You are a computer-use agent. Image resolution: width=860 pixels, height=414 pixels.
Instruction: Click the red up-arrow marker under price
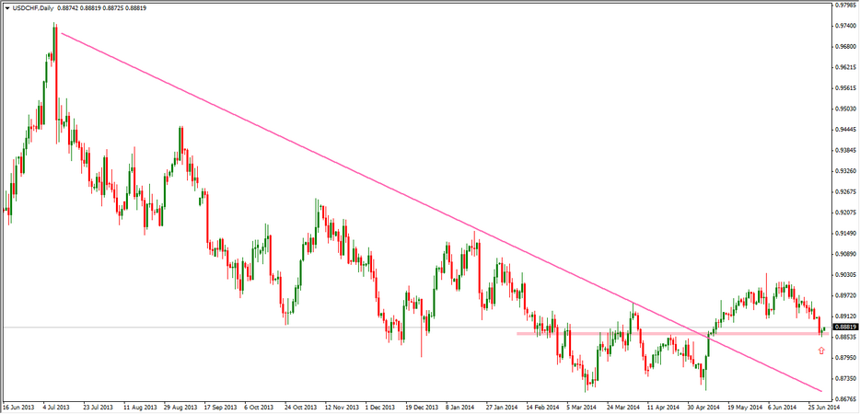point(821,351)
